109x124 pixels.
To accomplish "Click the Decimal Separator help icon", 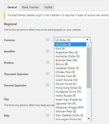I will click(x=48, y=85).
